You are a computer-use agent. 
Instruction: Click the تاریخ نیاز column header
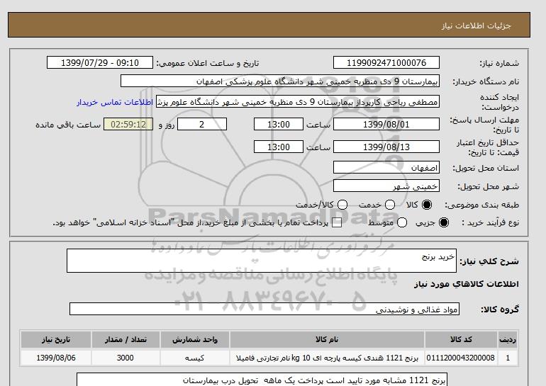(x=56, y=340)
